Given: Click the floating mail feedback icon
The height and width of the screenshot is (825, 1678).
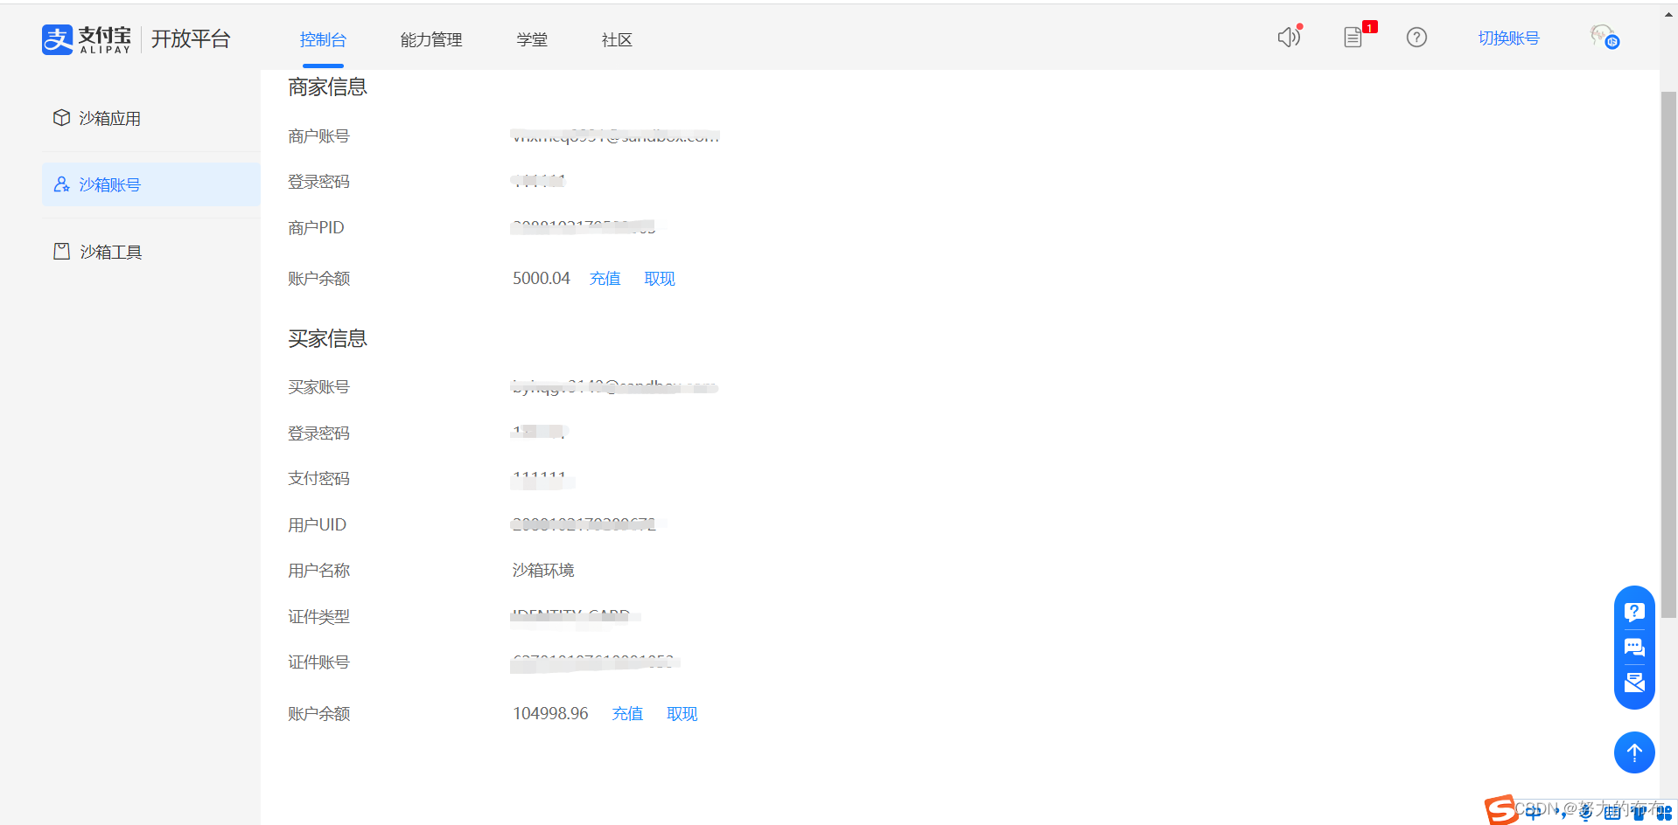Looking at the screenshot, I should tap(1633, 683).
